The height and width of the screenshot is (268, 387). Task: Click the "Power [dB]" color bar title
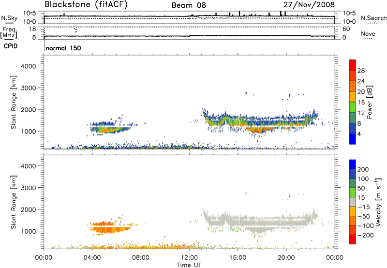point(370,102)
